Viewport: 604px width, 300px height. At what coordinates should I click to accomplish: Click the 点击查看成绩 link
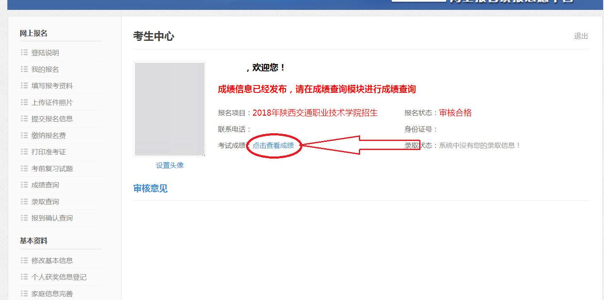pyautogui.click(x=273, y=145)
